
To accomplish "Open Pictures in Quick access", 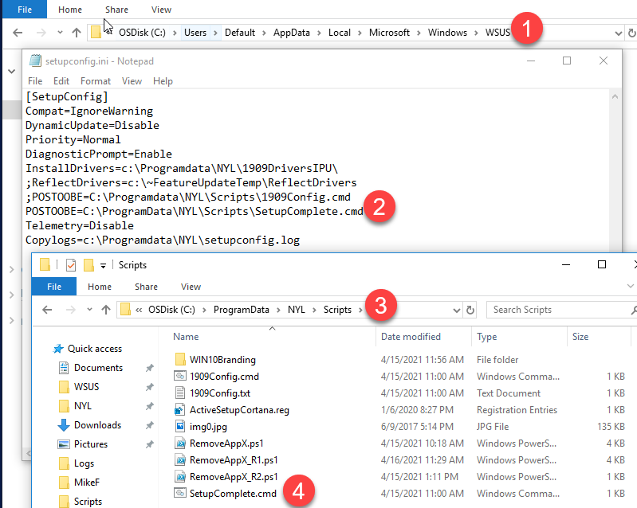I will click(91, 444).
